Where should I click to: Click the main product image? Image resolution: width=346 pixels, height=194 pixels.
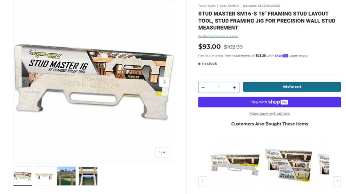(x=94, y=82)
